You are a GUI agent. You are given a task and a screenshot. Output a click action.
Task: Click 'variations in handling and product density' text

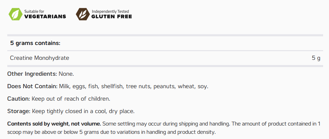(x=168, y=132)
